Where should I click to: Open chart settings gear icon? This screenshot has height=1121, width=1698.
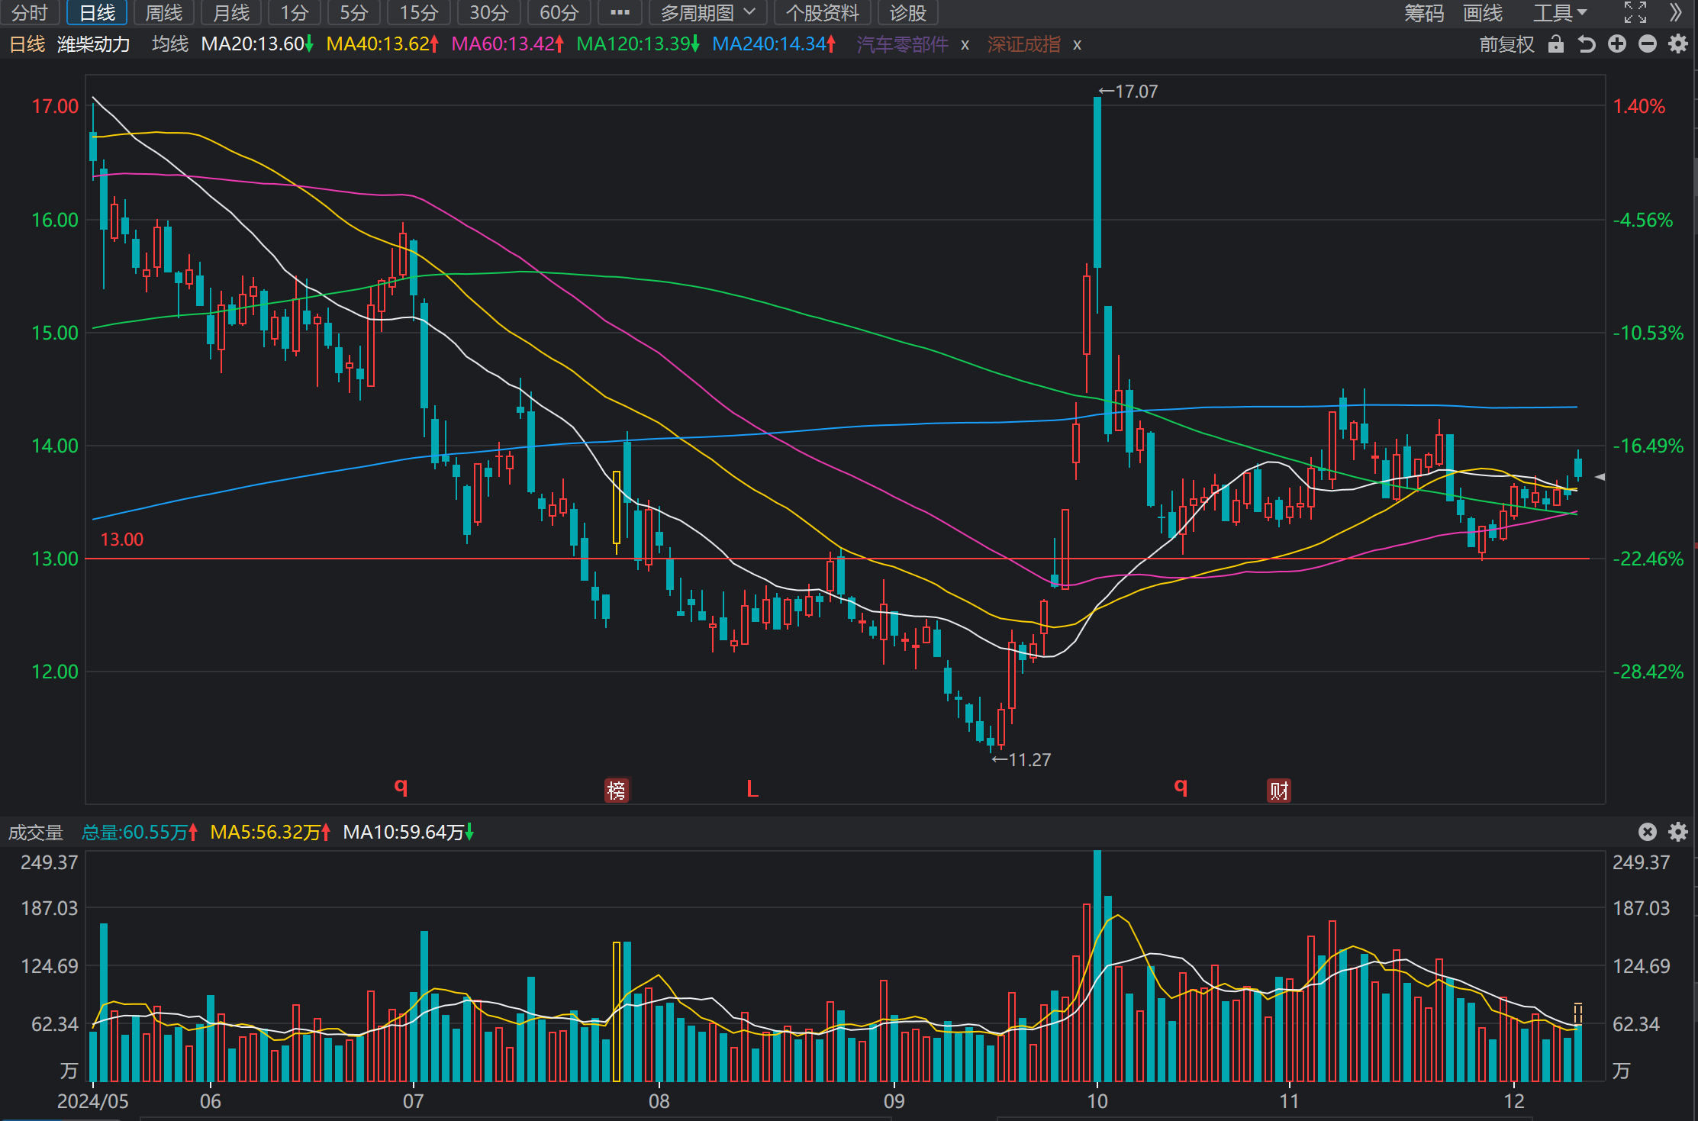[x=1678, y=44]
